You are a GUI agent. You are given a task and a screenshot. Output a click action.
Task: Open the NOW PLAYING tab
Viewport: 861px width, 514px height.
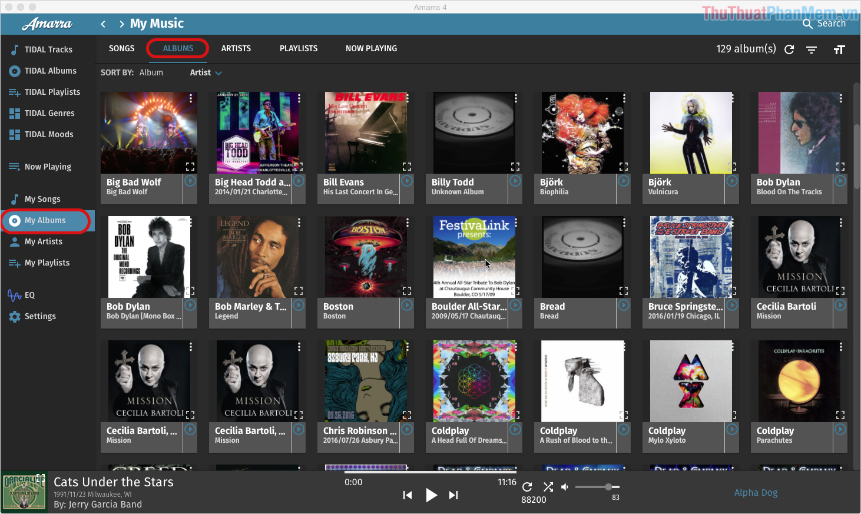(x=372, y=48)
